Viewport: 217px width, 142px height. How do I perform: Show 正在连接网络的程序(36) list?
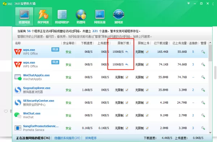pyautogui.click(x=33, y=138)
